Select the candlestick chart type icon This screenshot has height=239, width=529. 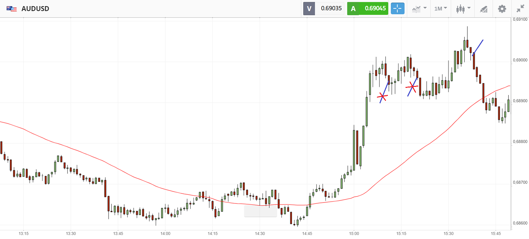coord(460,9)
